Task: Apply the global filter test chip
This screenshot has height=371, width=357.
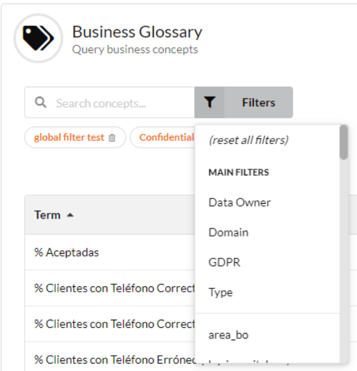Action: point(69,137)
